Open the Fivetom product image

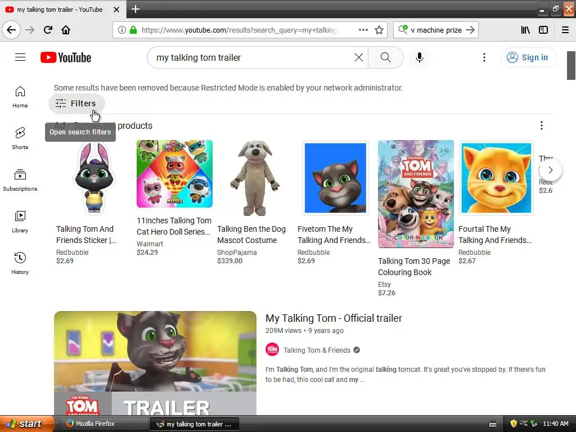coord(335,178)
